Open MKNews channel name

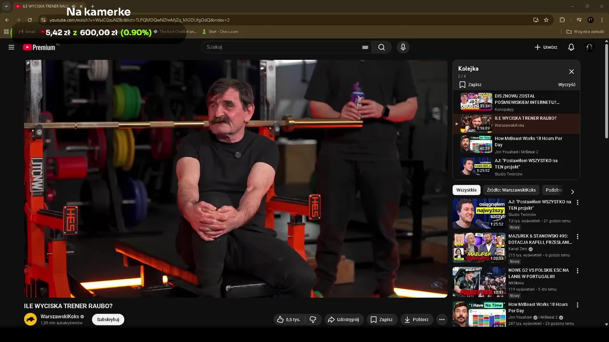click(516, 283)
